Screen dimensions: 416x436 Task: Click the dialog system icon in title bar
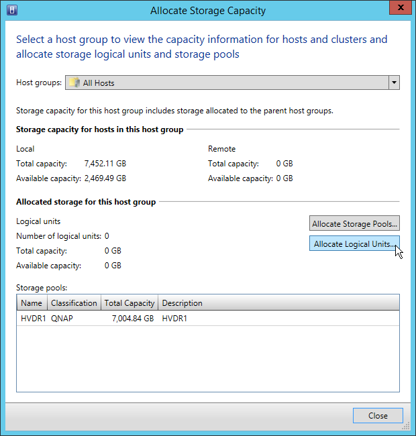coord(11,11)
